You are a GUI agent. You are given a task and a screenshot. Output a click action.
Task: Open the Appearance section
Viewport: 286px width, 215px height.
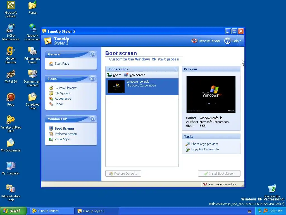[x=63, y=99]
